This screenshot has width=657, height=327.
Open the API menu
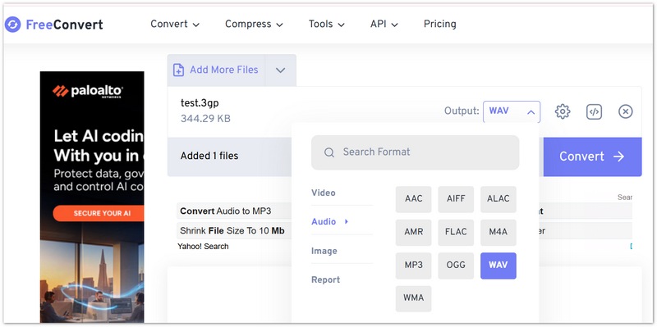(x=384, y=24)
